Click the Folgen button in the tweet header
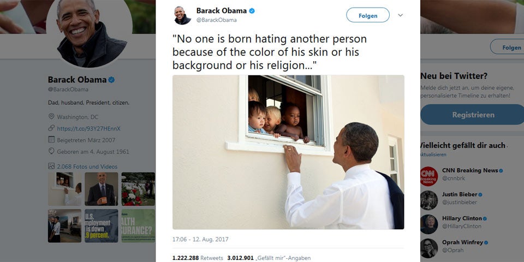 (367, 15)
